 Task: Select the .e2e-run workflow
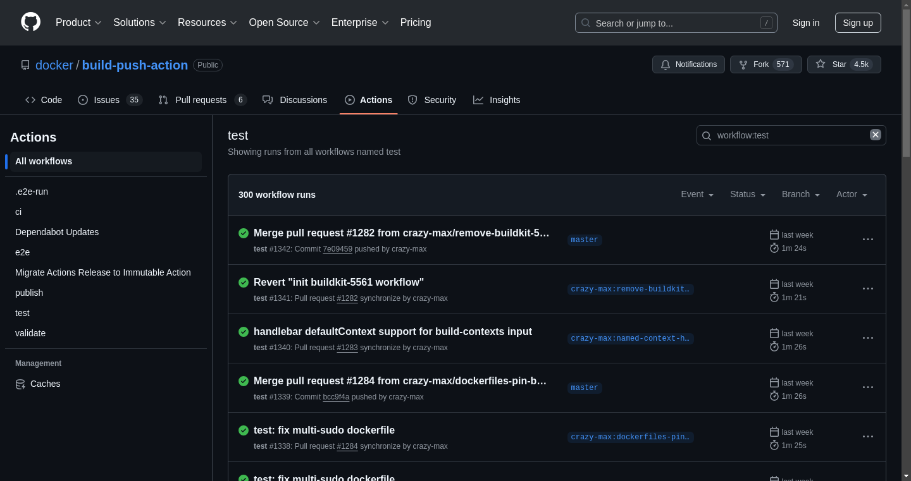[106, 192]
